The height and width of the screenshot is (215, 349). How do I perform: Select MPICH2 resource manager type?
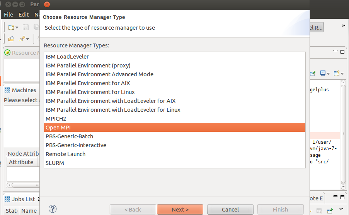pos(175,119)
